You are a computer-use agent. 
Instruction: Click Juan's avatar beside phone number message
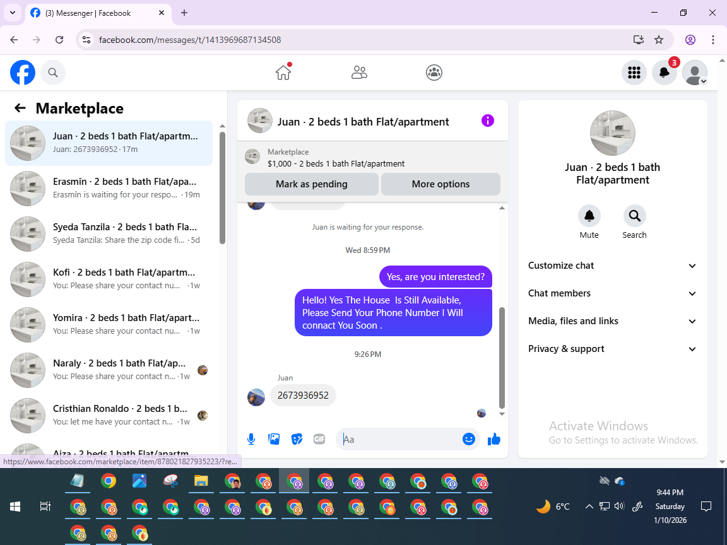pyautogui.click(x=256, y=397)
